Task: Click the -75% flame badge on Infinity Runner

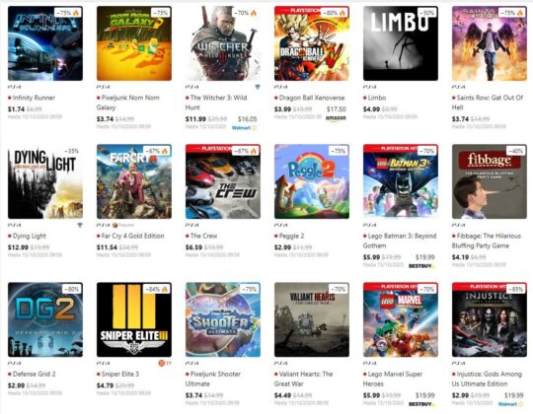Action: (x=68, y=13)
